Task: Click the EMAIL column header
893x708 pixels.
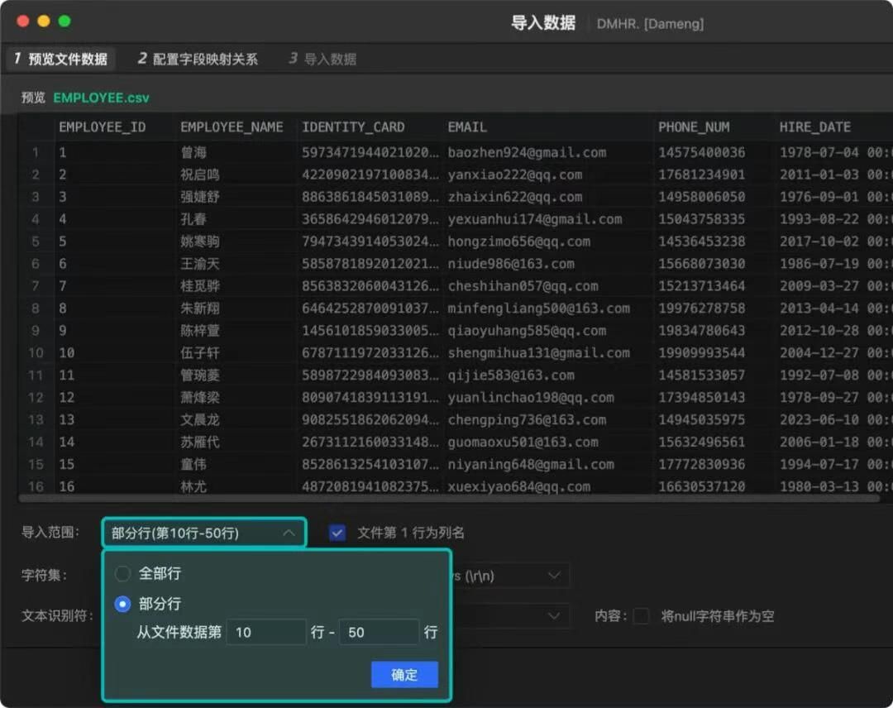Action: 467,127
